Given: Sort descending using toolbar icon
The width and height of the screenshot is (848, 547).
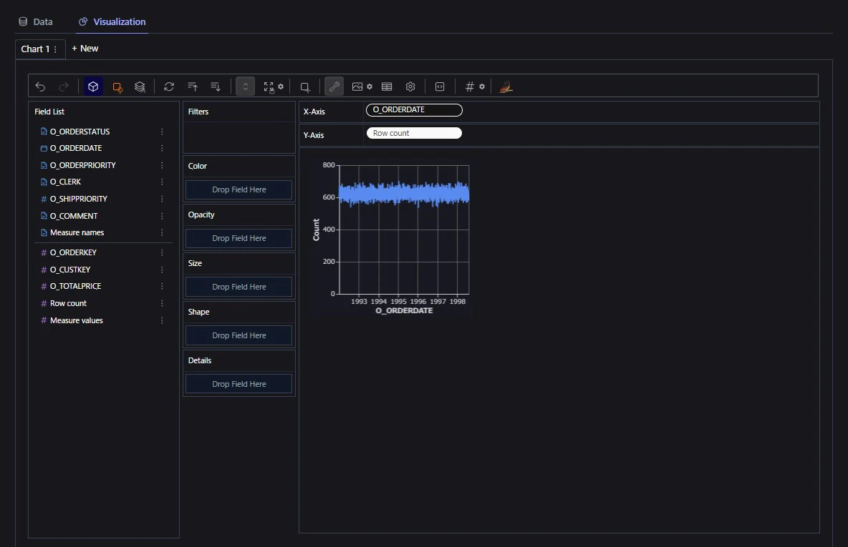Looking at the screenshot, I should tap(216, 87).
